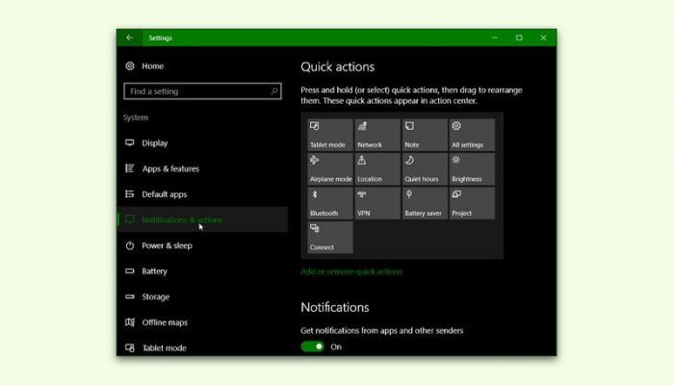
Task: Click the Quick actions heading
Action: point(337,66)
